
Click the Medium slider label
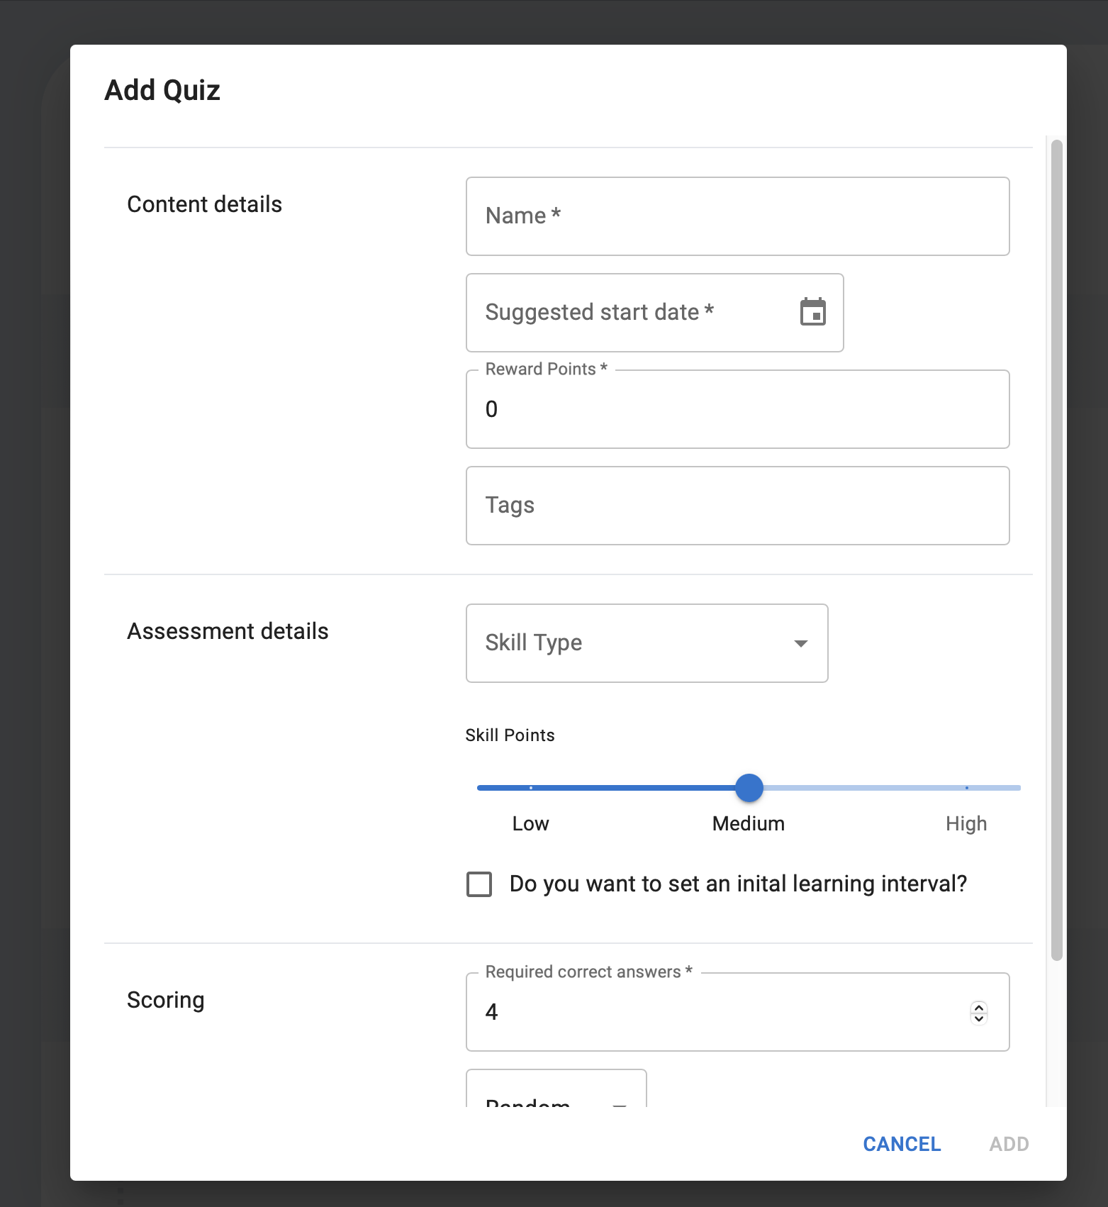(x=749, y=824)
